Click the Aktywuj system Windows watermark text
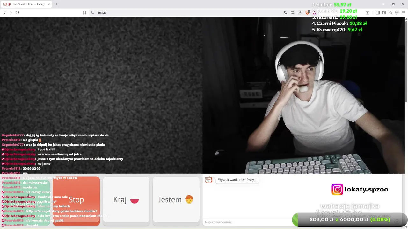This screenshot has height=229, width=408. pyautogui.click(x=339, y=211)
